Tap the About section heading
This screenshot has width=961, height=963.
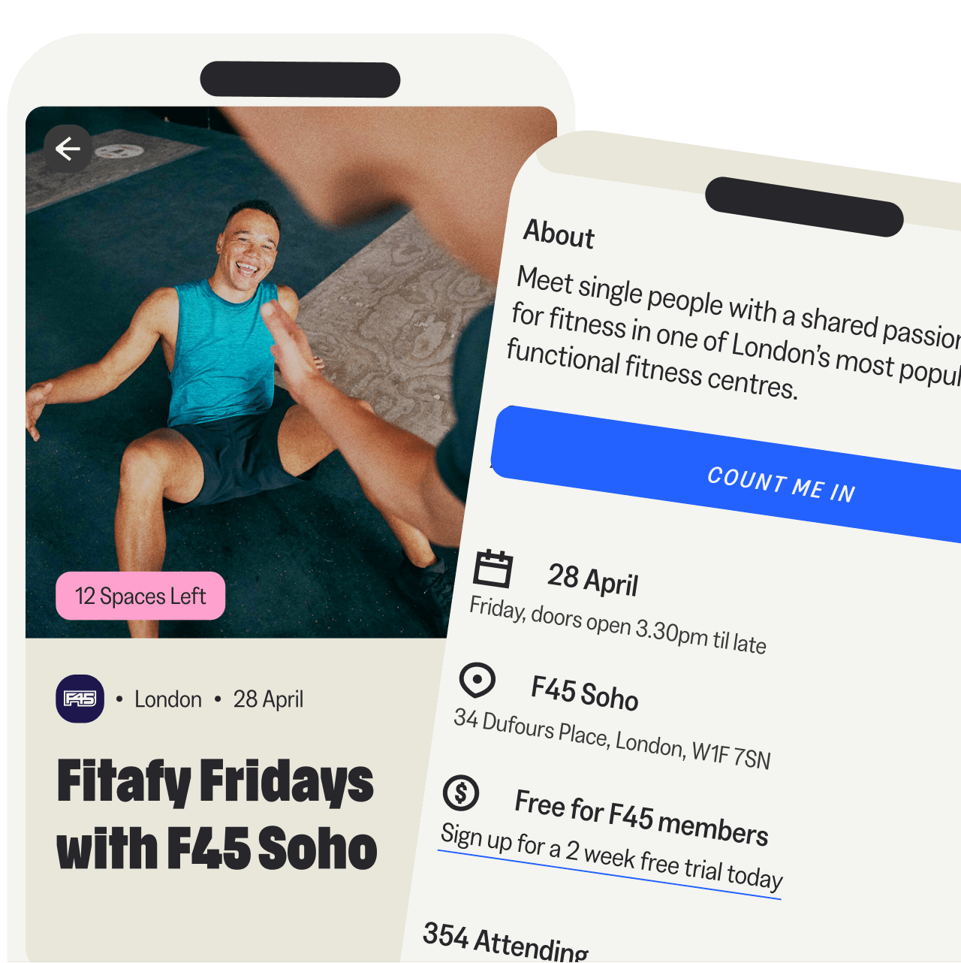point(559,234)
